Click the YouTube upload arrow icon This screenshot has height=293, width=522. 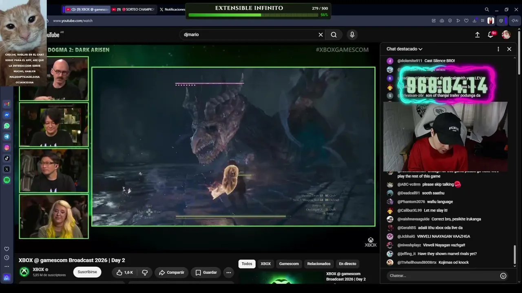coord(477,35)
